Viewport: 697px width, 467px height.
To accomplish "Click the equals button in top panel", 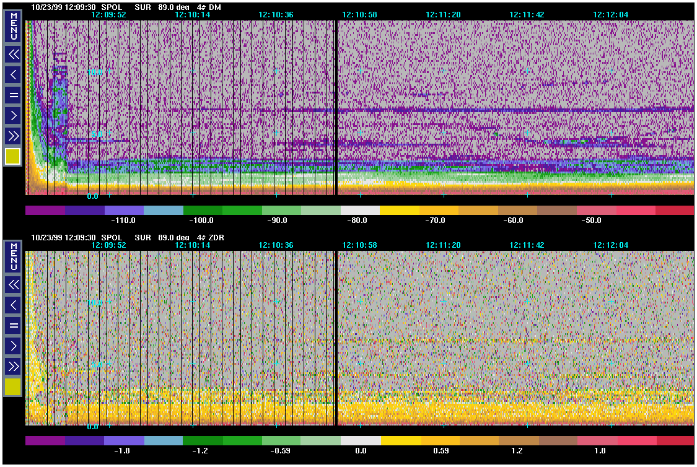I will [x=14, y=95].
